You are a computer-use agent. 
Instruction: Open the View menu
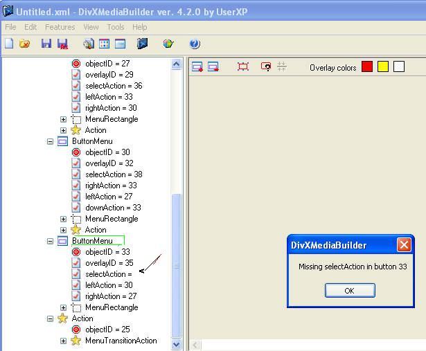tap(91, 27)
